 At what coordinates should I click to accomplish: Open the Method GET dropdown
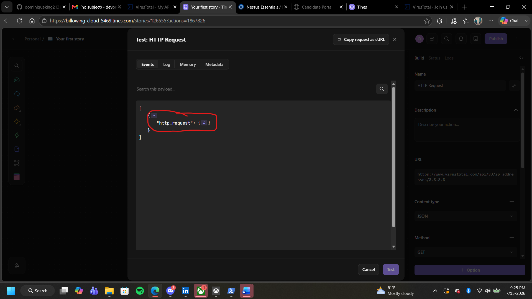coord(466,252)
